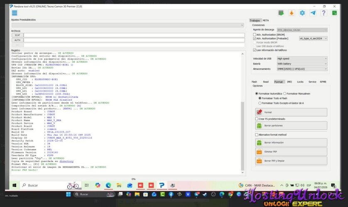The height and width of the screenshot is (207, 348).
Task: Open Steam icon on the outer taskbar
Action: [205, 195]
